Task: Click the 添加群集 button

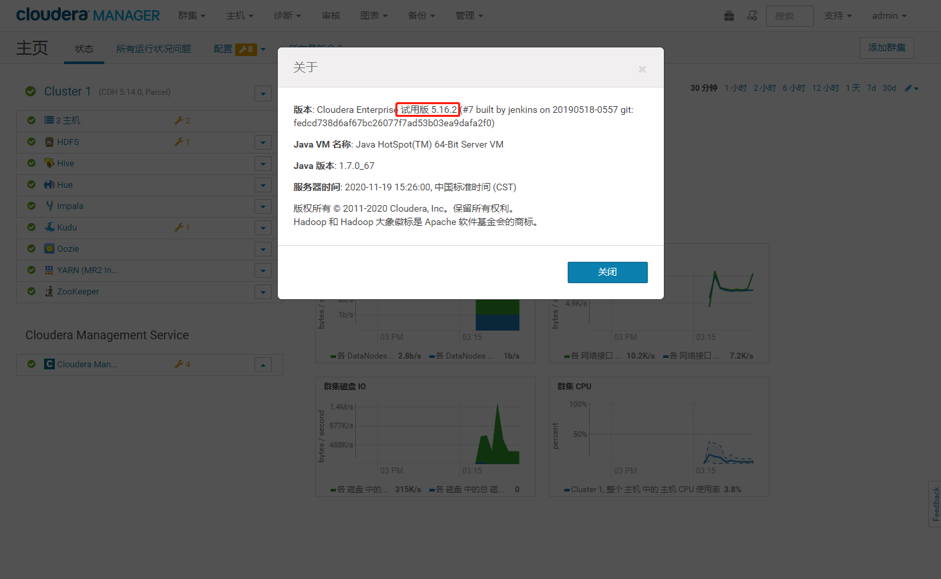Action: tap(887, 48)
